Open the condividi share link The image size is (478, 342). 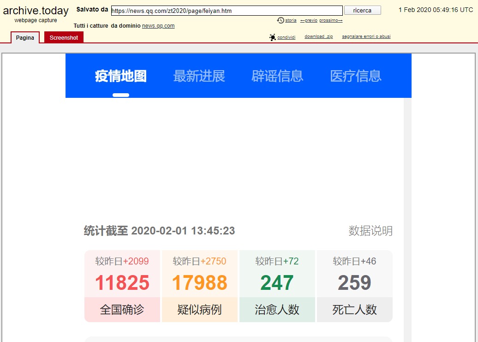[286, 37]
